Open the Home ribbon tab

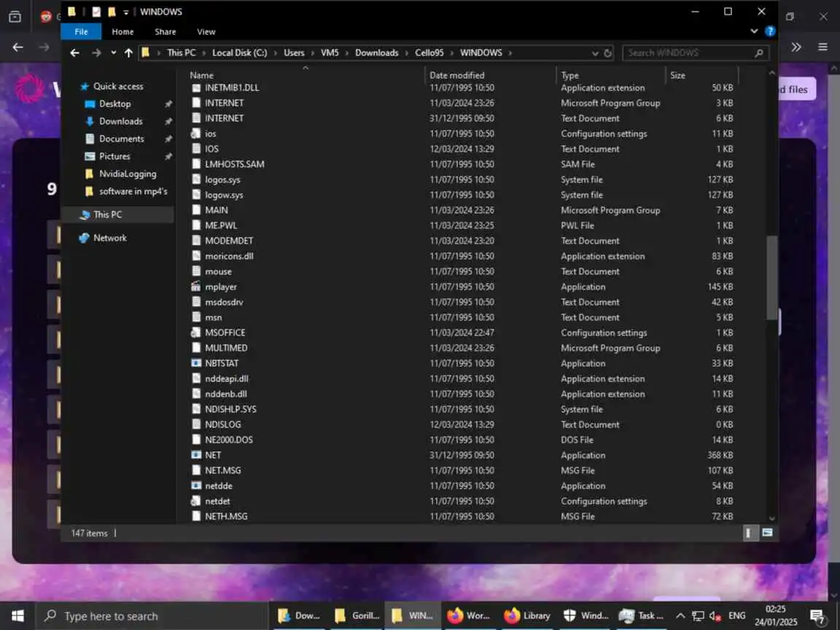pyautogui.click(x=122, y=31)
